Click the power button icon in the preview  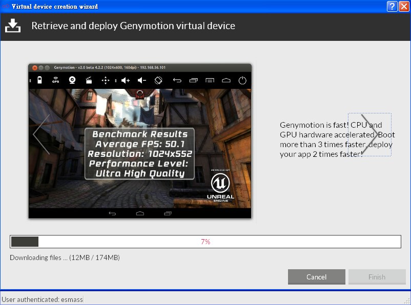(x=242, y=80)
